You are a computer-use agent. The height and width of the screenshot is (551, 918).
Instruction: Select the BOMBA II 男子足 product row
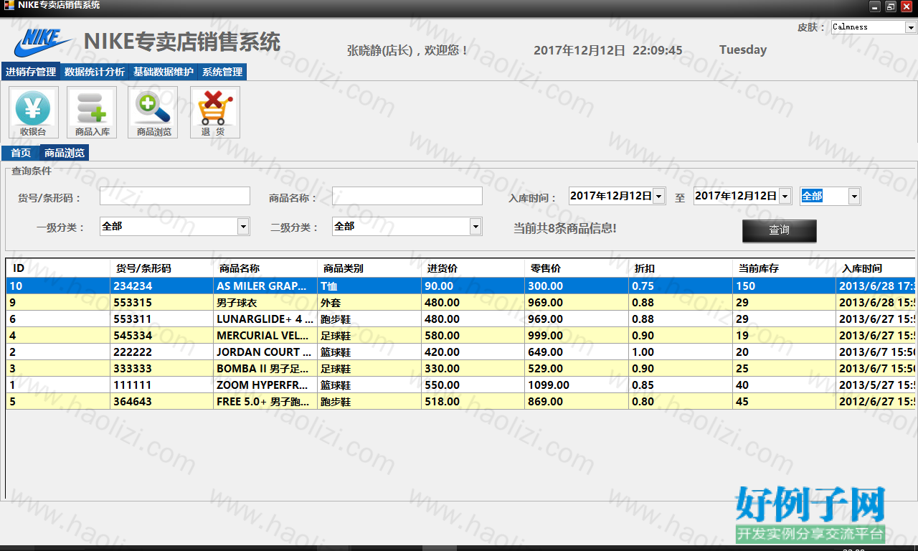pos(460,369)
